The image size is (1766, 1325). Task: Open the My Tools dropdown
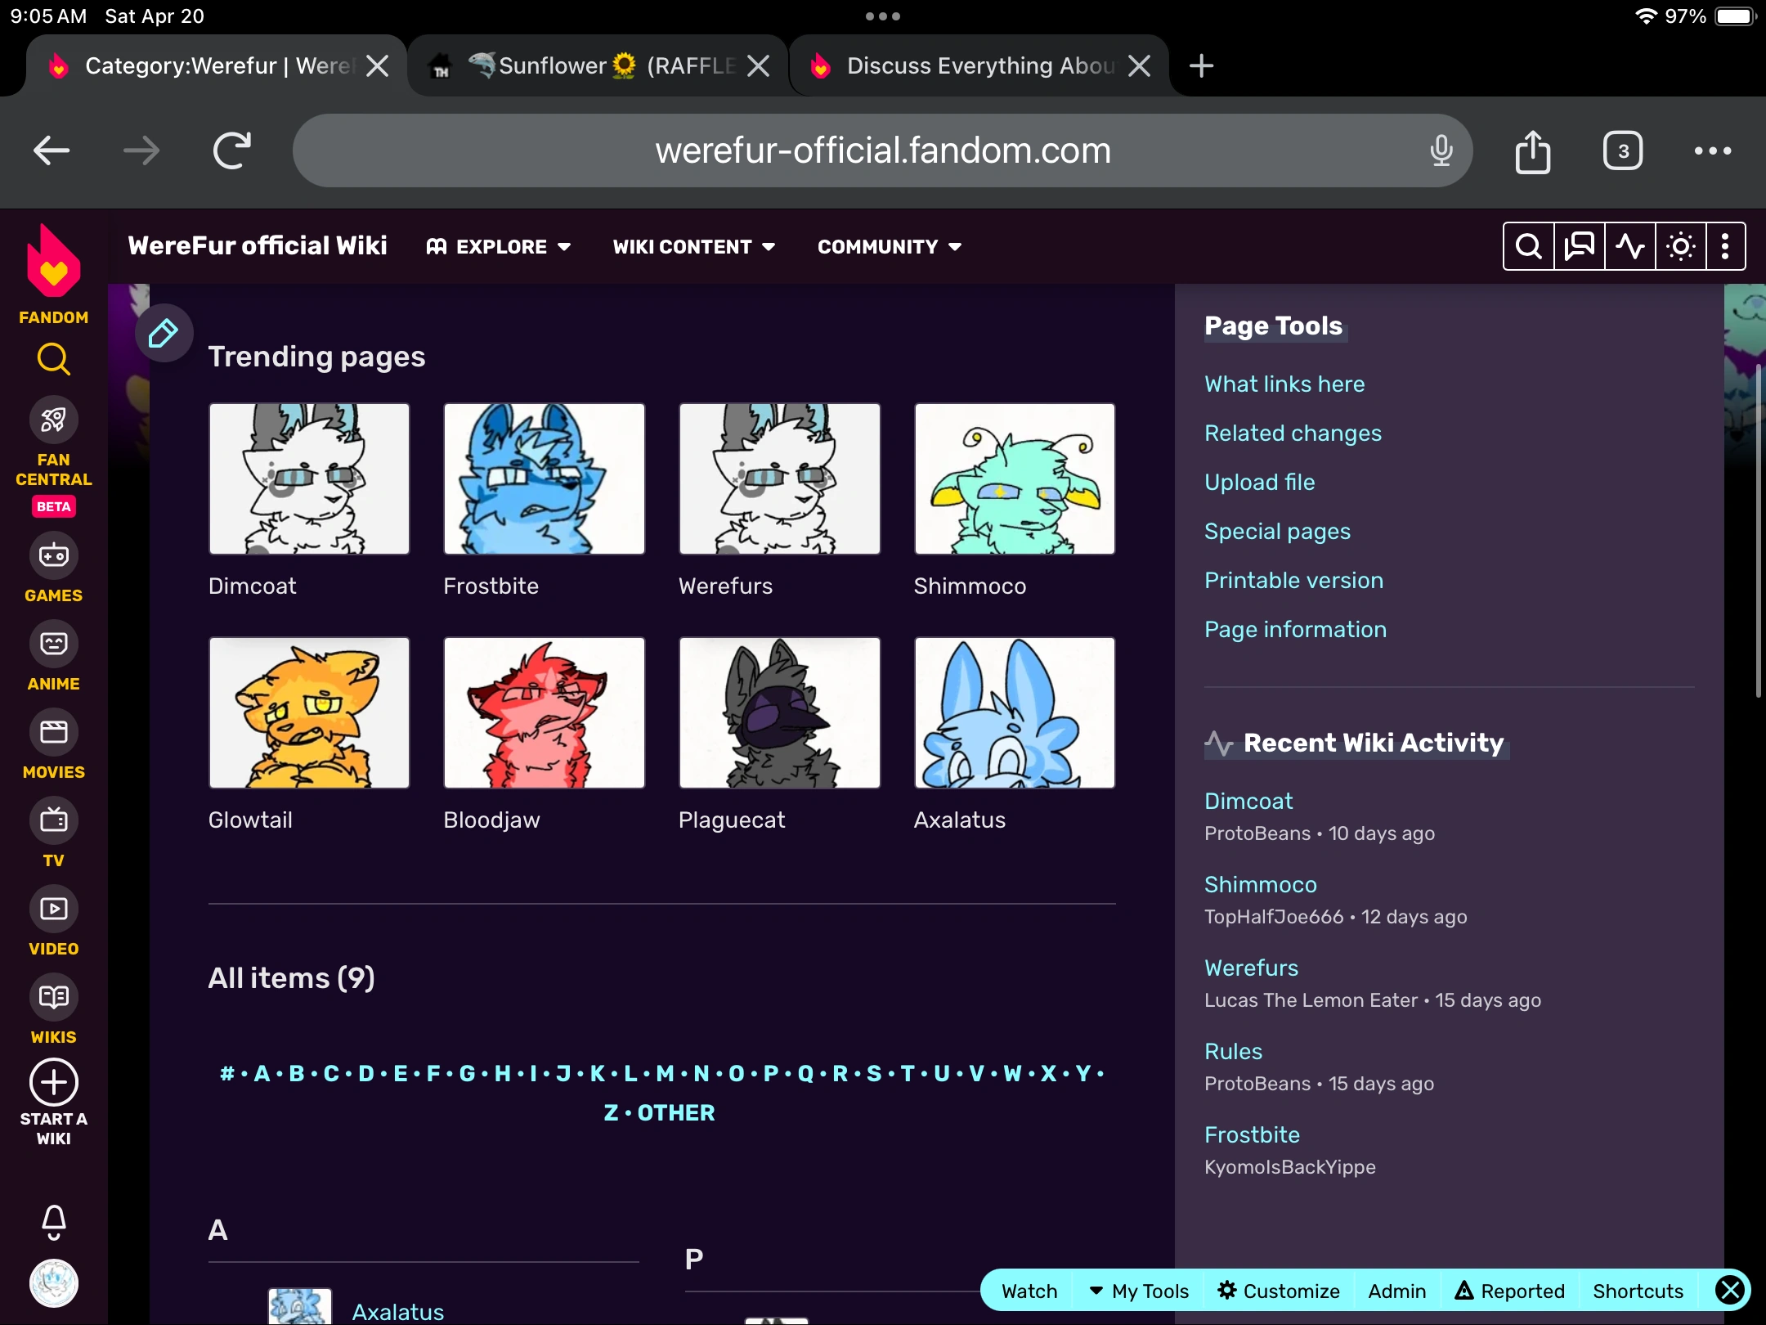[x=1140, y=1291]
